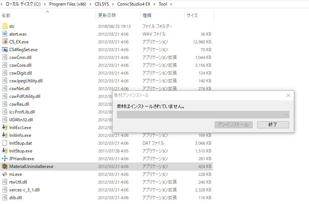
Task: Click the JPHandlr.exe icon
Action: pos(5,159)
